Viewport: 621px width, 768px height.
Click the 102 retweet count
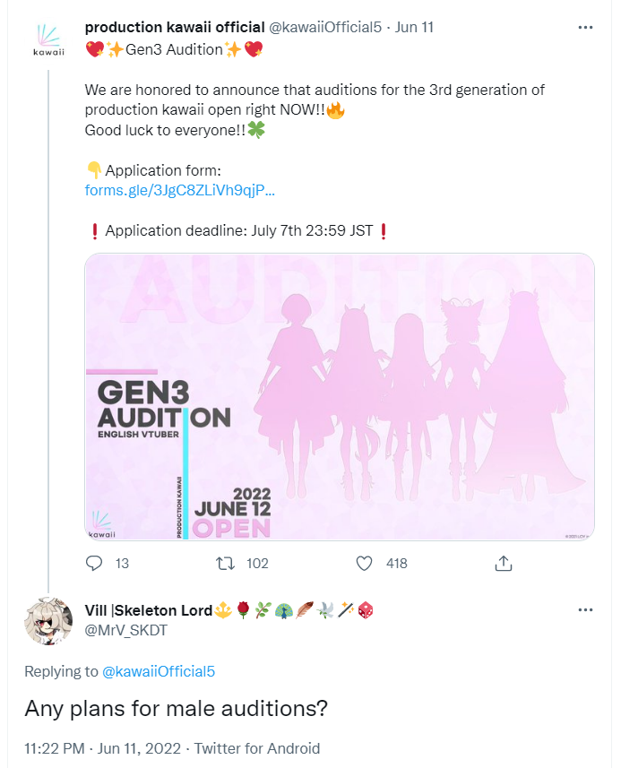click(257, 563)
